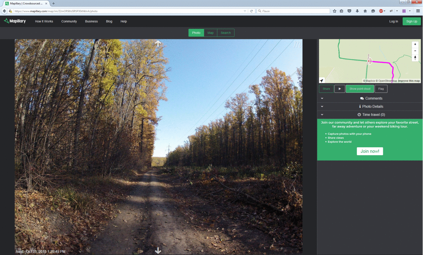The height and width of the screenshot is (255, 423).
Task: Click the browser URL address bar
Action: point(128,11)
